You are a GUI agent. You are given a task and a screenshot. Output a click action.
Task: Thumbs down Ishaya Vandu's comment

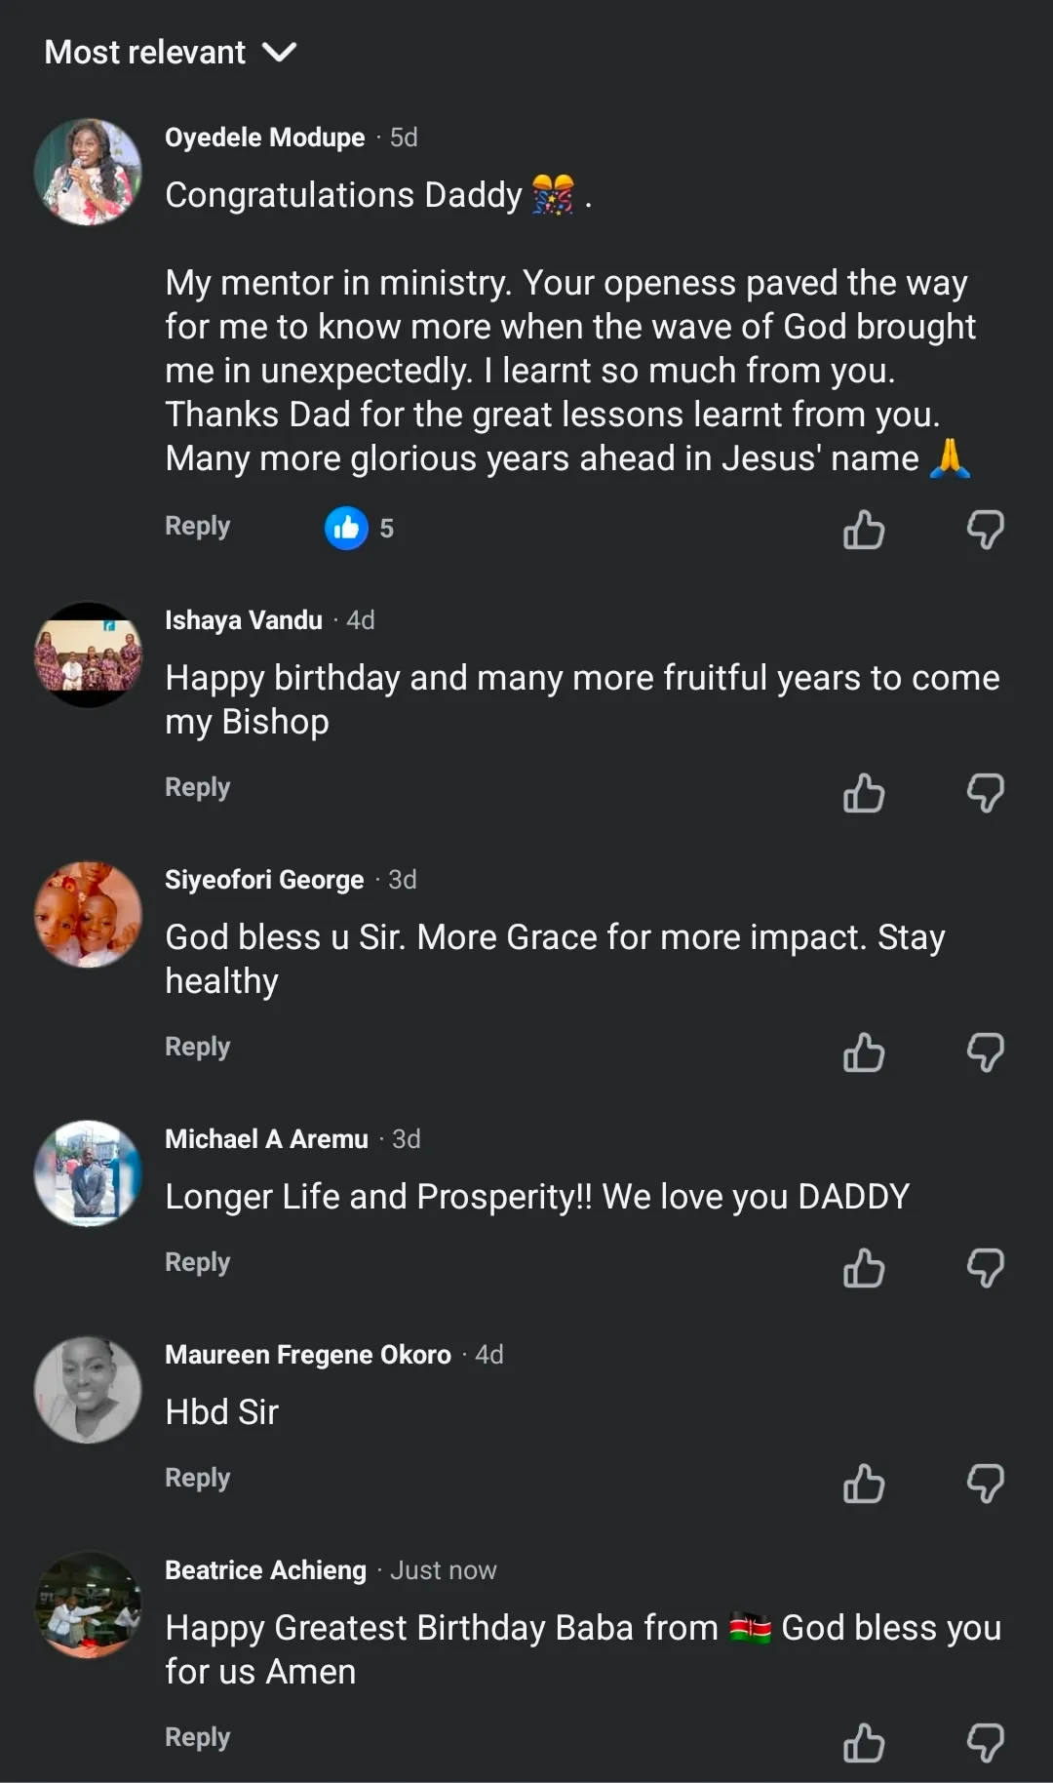[x=985, y=793]
